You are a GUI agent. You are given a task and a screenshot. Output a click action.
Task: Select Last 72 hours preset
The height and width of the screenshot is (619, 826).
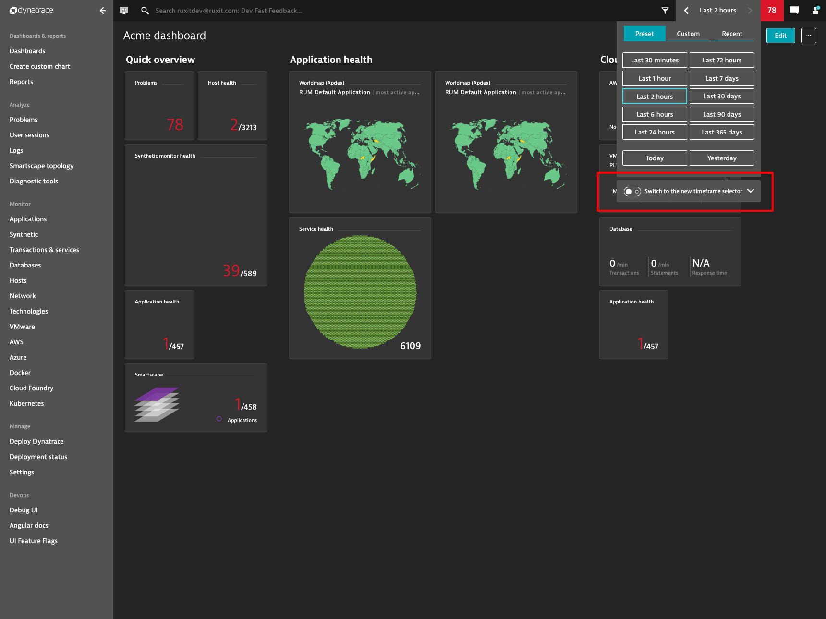tap(722, 60)
